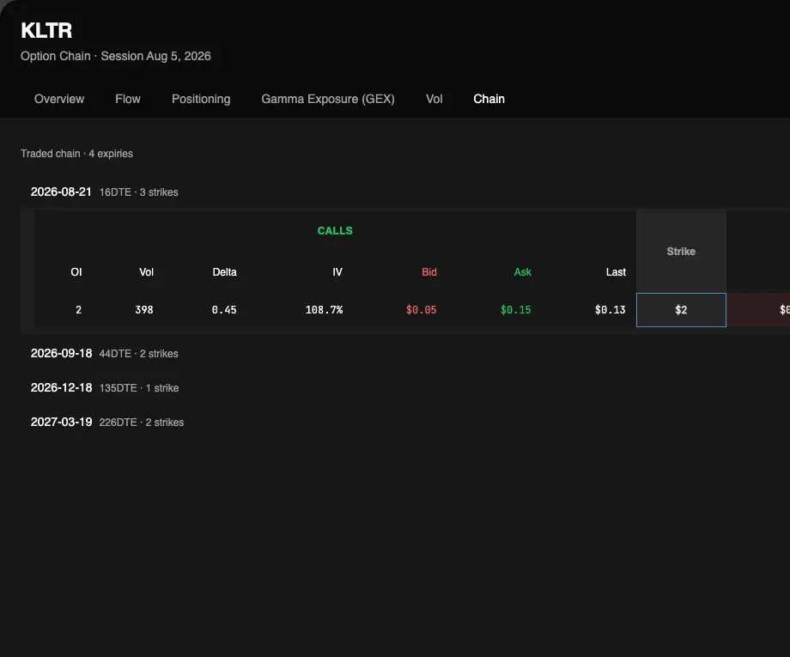Click the 226DTE · 2 strikes label
790x657 pixels.
pos(142,423)
